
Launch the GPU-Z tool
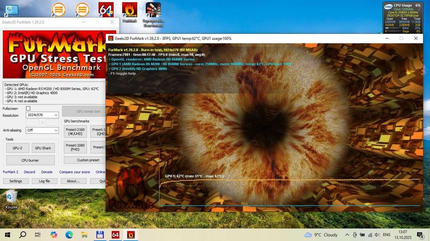(17, 148)
